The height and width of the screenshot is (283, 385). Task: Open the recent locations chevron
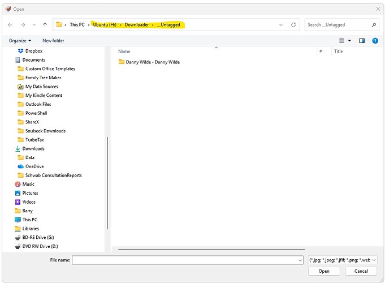pos(34,25)
